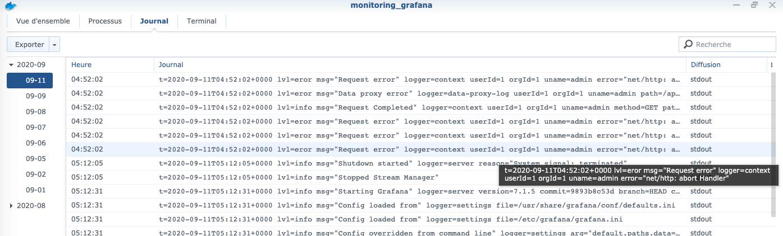Expand the 2020-08 tree group
The width and height of the screenshot is (783, 236).
click(11, 206)
